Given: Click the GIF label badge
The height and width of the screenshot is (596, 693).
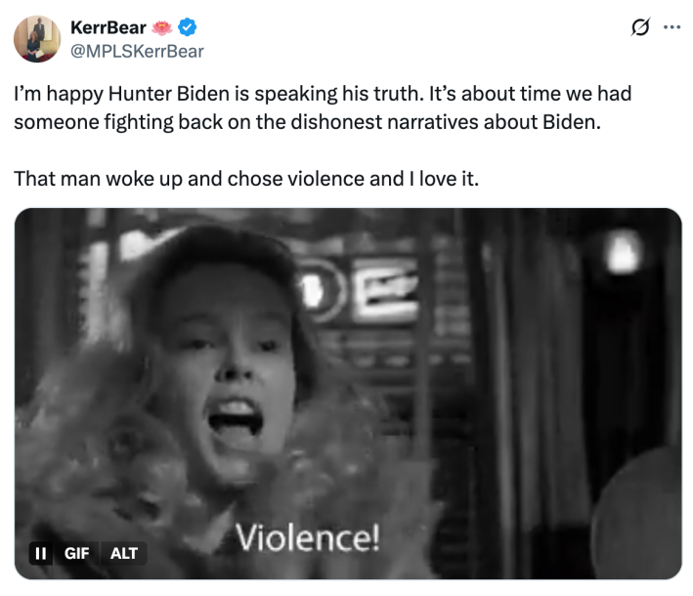Looking at the screenshot, I should pyautogui.click(x=76, y=553).
